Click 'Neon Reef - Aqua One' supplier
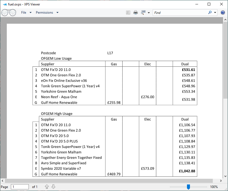Screen dimensions: 228x191 [x=59, y=97]
